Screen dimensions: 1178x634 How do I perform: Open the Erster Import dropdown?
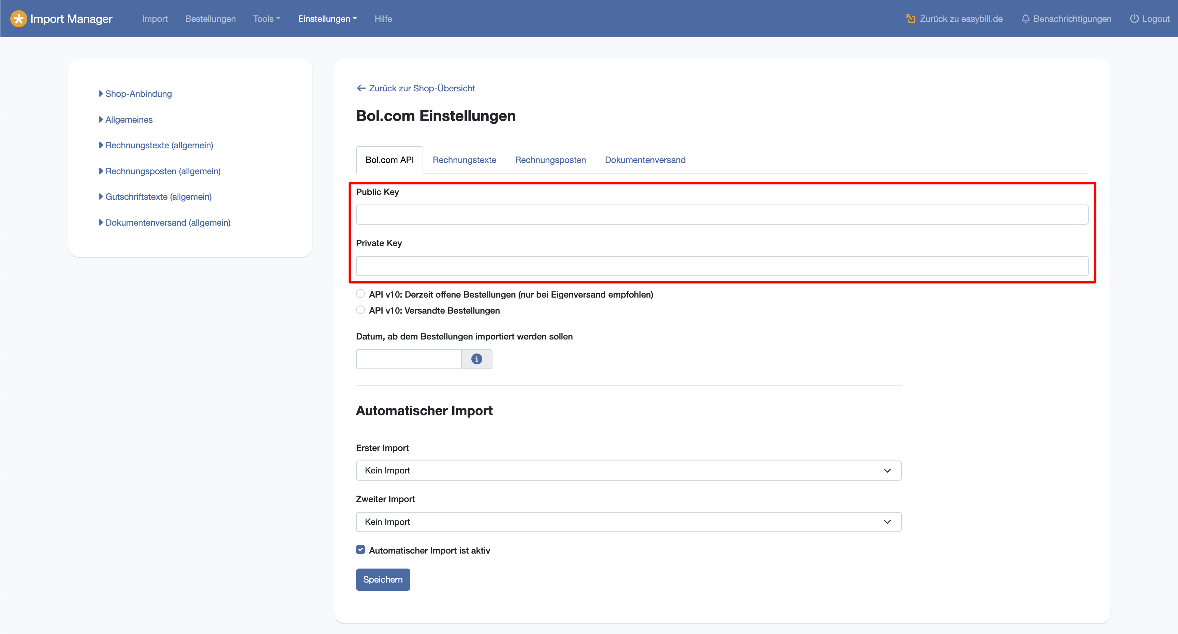coord(628,470)
